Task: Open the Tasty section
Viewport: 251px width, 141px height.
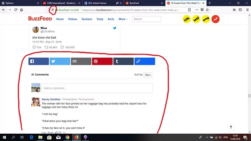Action: pyautogui.click(x=100, y=19)
